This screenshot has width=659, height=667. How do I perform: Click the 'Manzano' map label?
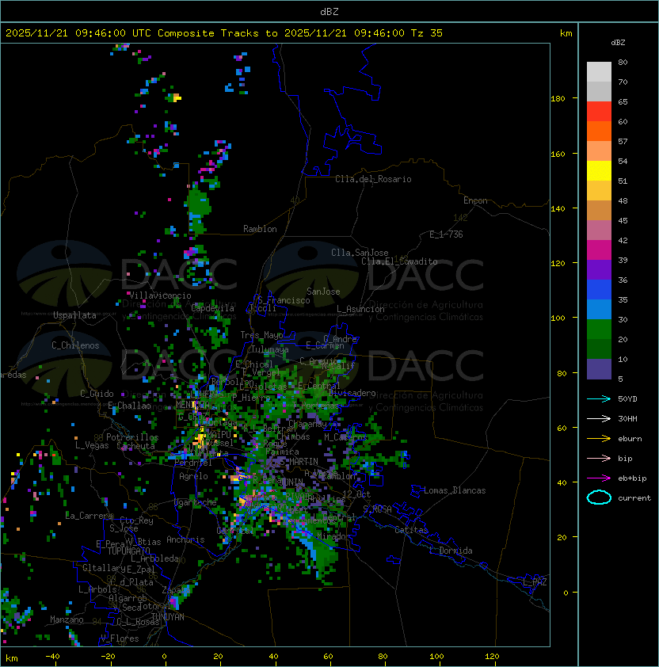click(x=67, y=619)
